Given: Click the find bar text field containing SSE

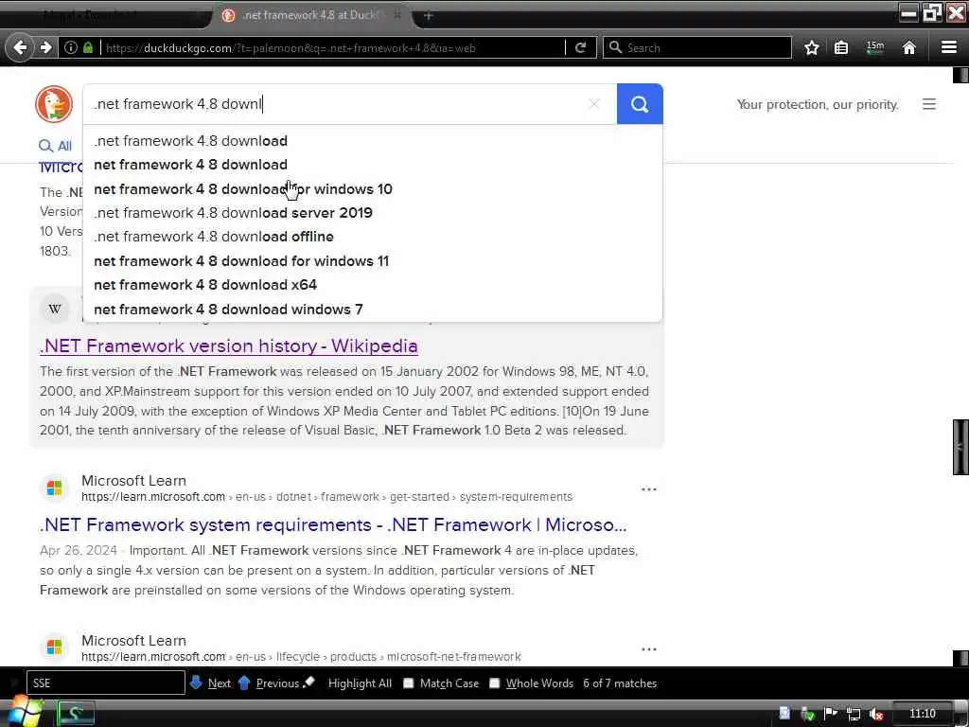Looking at the screenshot, I should point(106,683).
